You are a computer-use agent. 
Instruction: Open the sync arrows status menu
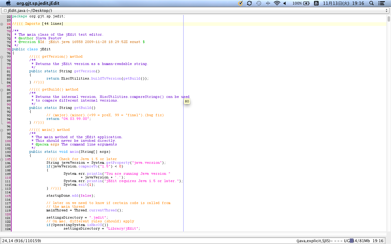pyautogui.click(x=249, y=3)
